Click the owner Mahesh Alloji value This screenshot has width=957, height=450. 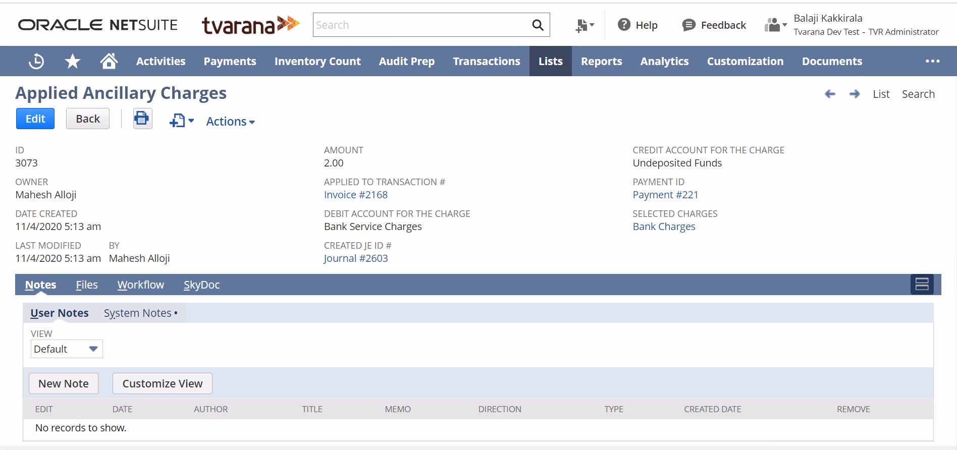(x=45, y=195)
